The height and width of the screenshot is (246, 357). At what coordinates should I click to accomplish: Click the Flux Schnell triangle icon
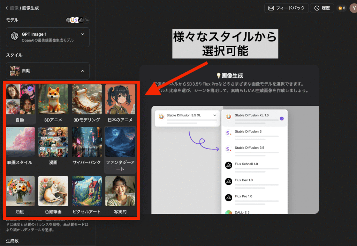[228, 165]
